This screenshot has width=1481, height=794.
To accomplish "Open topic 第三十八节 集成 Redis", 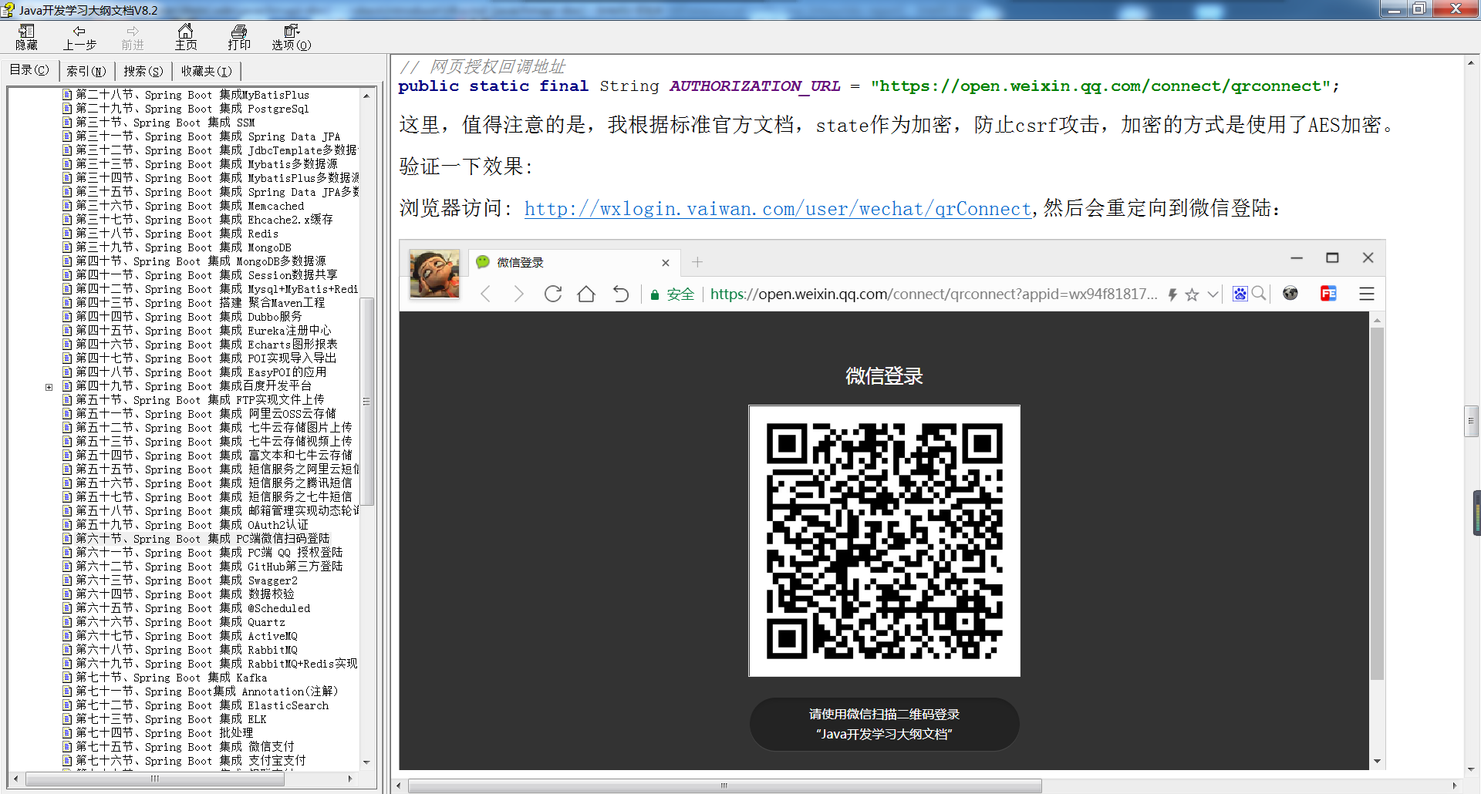I will pos(177,234).
